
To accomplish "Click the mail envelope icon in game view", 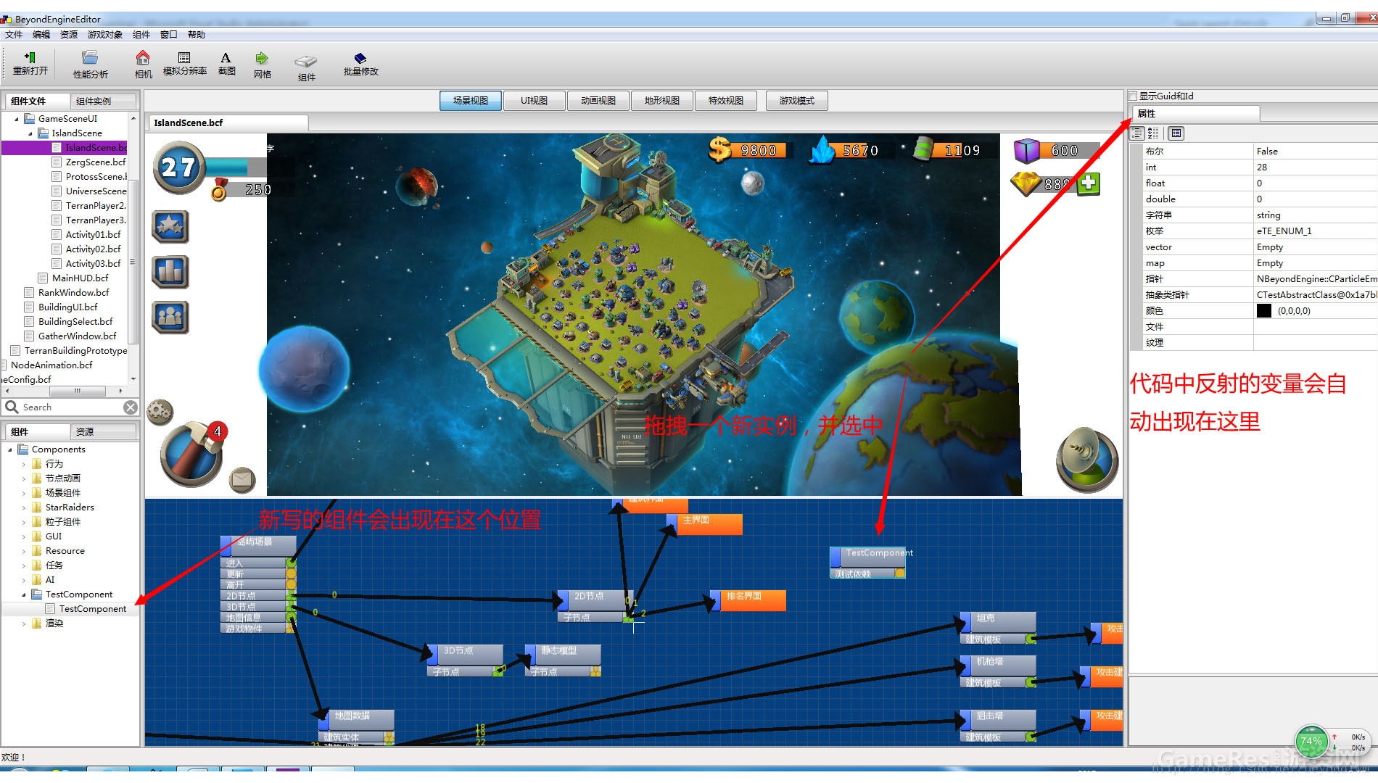I will point(242,479).
